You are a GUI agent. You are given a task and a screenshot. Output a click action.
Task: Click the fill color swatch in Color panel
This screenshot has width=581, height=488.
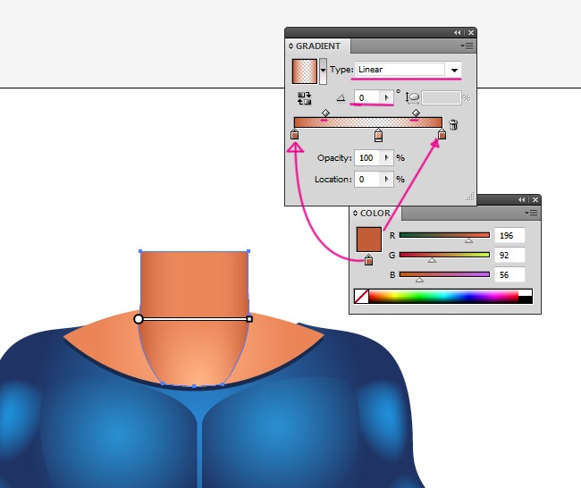(368, 240)
